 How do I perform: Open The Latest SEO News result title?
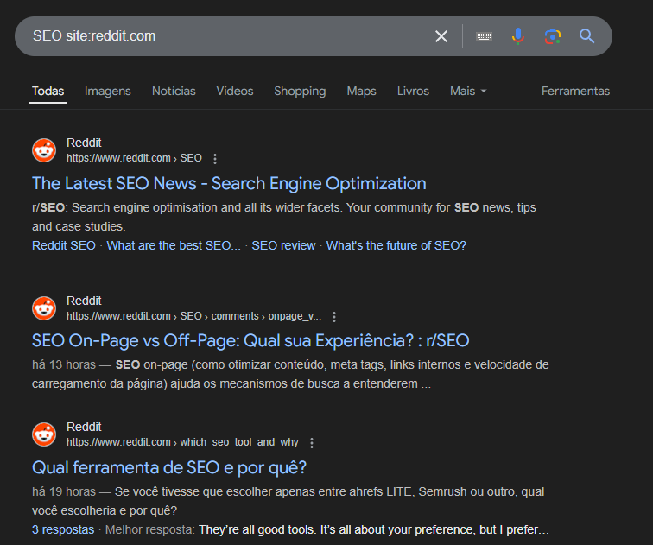tap(229, 184)
